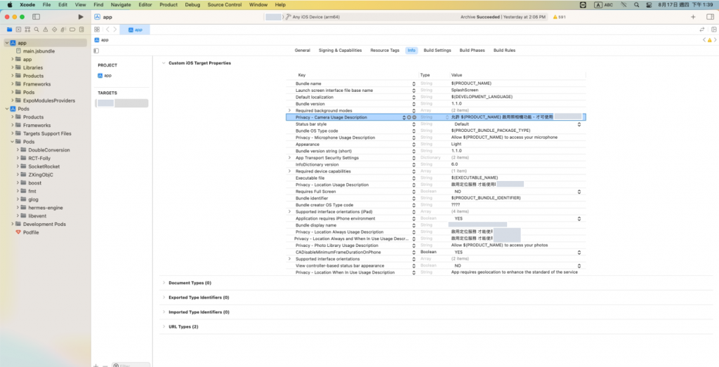Open the Test navigator diamond icon
719x367 pixels.
55,29
